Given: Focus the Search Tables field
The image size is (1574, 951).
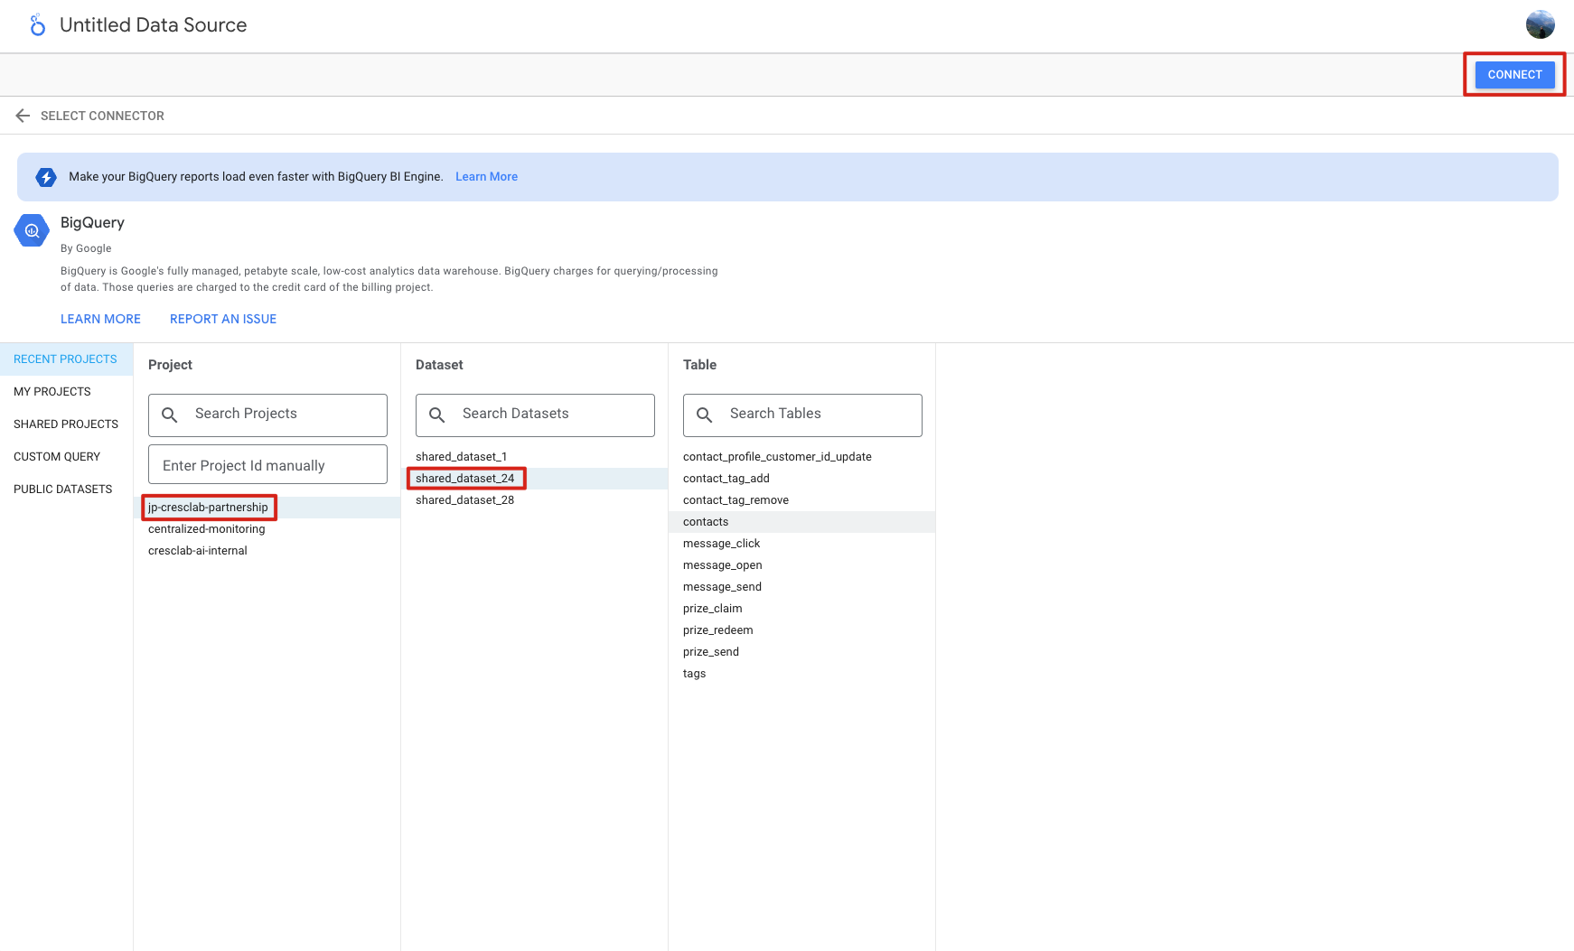Looking at the screenshot, I should 802,415.
